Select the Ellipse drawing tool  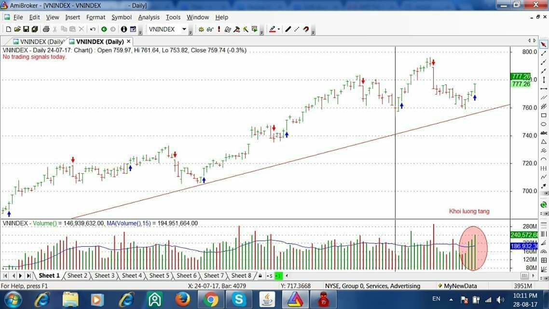[544, 124]
